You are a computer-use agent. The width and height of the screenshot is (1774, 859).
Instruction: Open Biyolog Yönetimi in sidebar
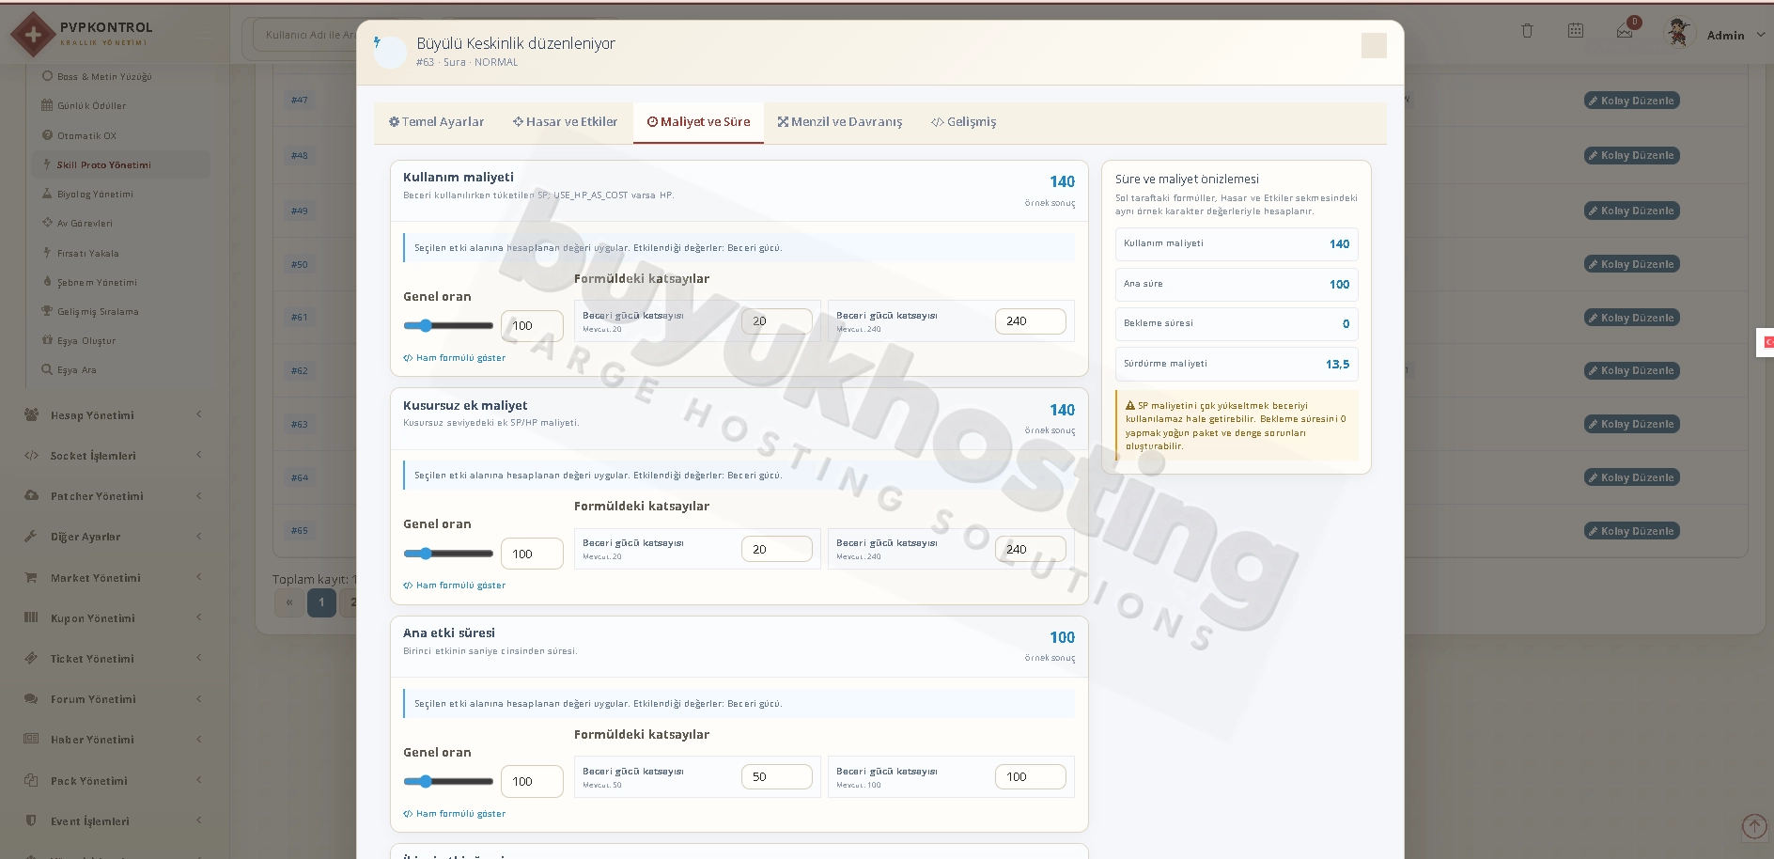click(95, 195)
